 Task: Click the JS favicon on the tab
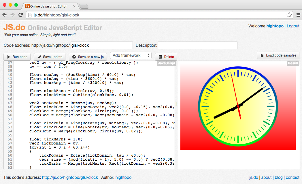coord(27,6)
